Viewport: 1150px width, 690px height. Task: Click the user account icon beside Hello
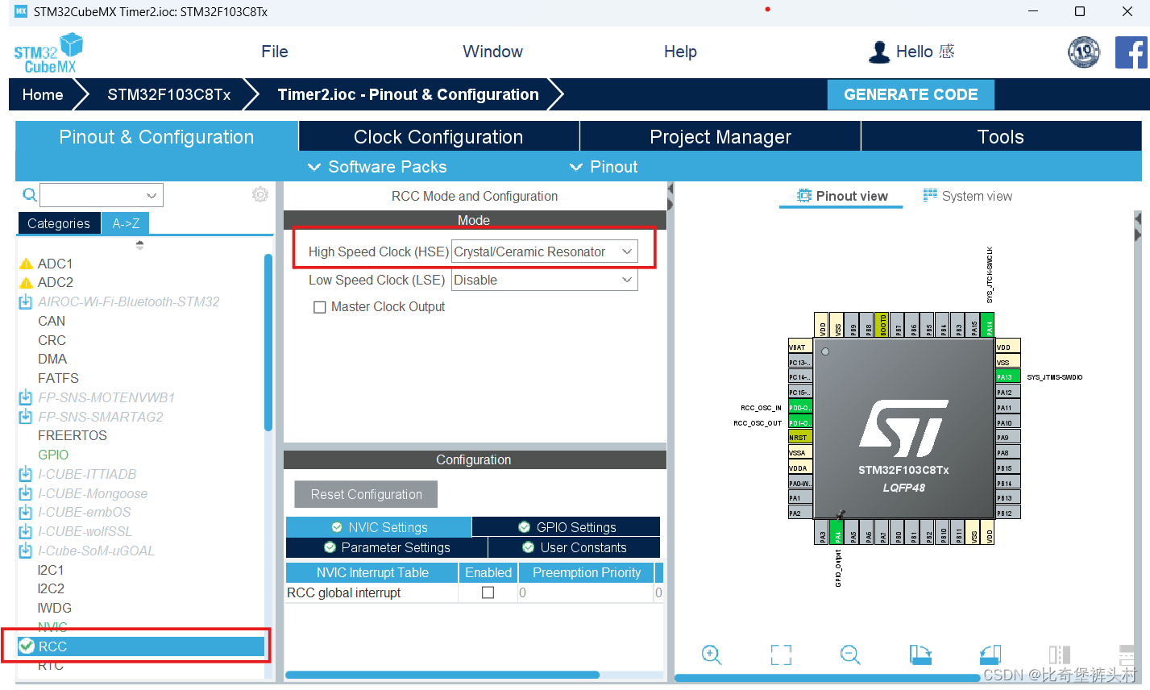click(879, 52)
